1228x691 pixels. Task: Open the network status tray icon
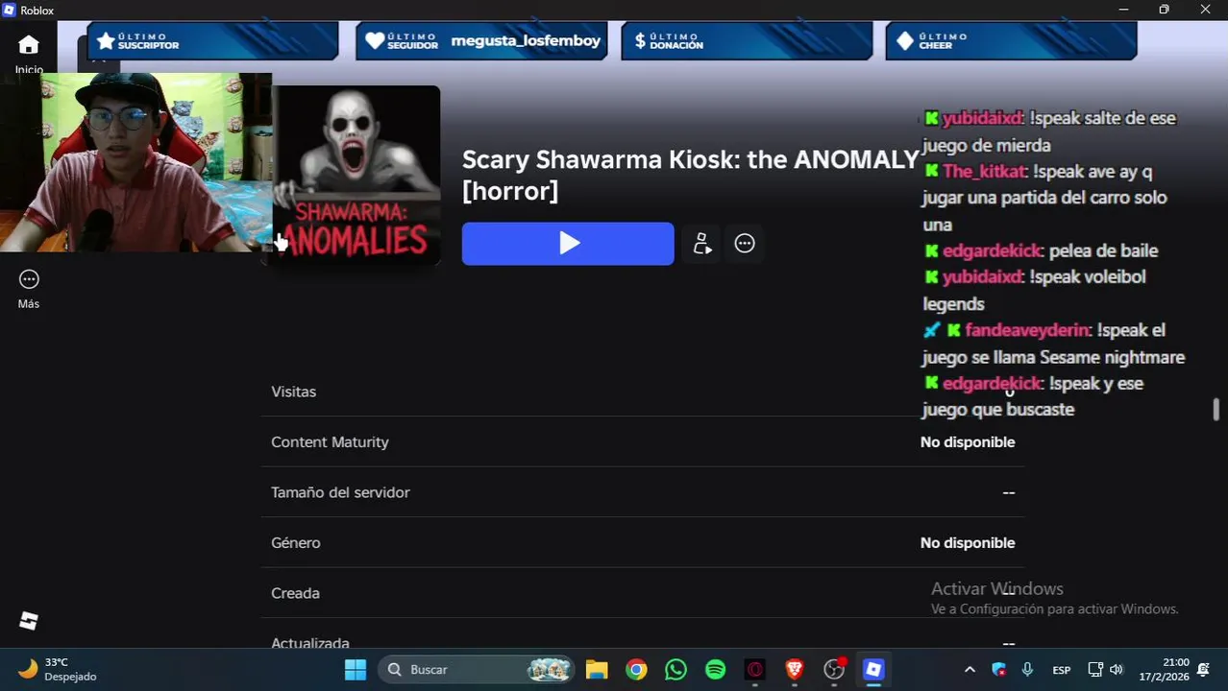(x=1095, y=669)
